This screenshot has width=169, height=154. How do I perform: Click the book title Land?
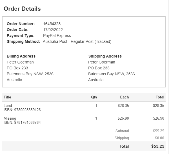pyautogui.click(x=8, y=105)
